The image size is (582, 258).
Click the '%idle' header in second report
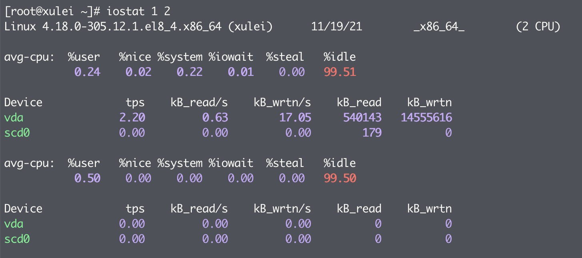pyautogui.click(x=340, y=163)
